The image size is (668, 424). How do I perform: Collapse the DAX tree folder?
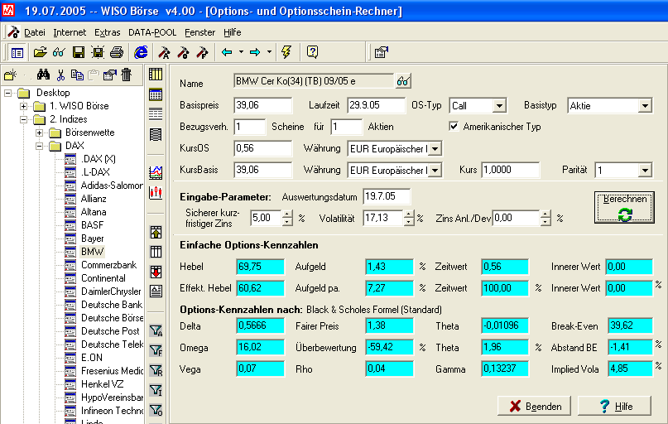[40, 146]
